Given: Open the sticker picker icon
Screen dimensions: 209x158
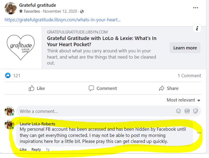Looking at the screenshot, I should [196, 111].
